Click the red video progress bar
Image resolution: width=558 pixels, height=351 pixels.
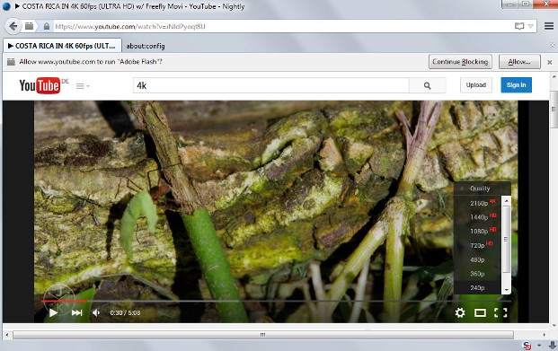click(64, 301)
